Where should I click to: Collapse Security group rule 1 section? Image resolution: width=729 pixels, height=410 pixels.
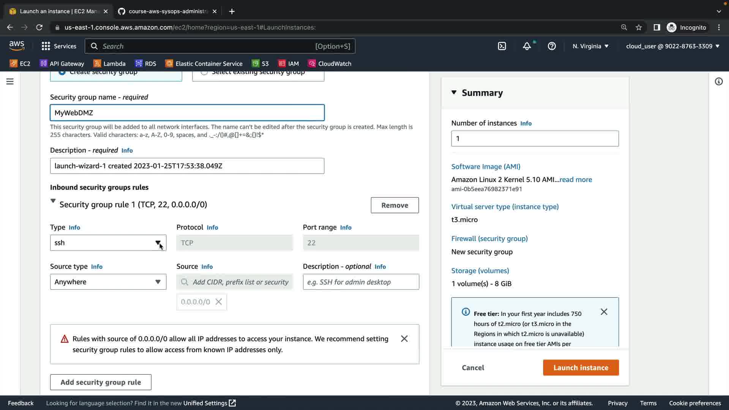click(x=53, y=201)
